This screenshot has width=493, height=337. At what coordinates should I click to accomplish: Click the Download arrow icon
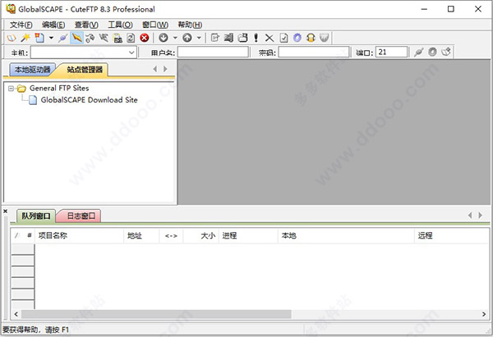164,38
